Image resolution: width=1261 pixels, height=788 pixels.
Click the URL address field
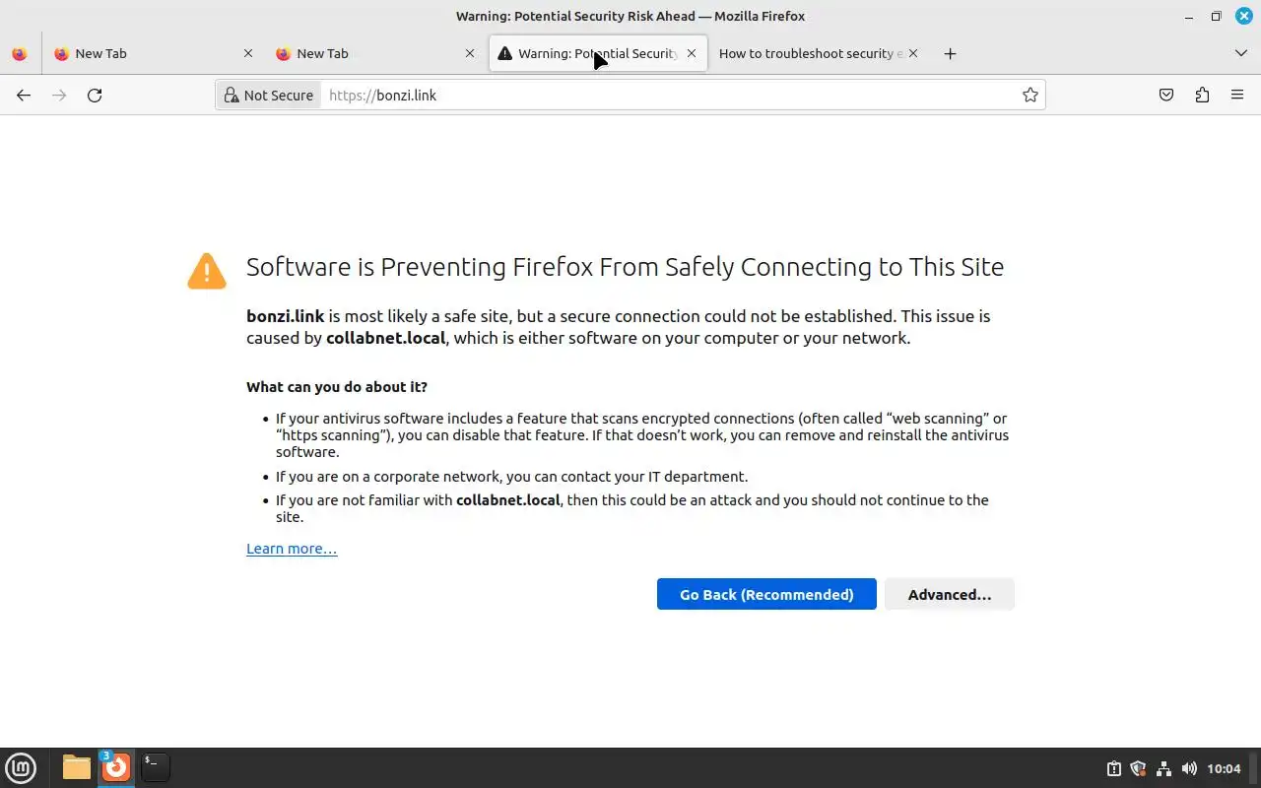pos(670,95)
